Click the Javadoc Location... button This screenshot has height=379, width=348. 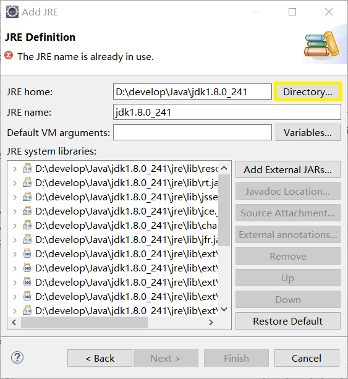[x=288, y=191]
